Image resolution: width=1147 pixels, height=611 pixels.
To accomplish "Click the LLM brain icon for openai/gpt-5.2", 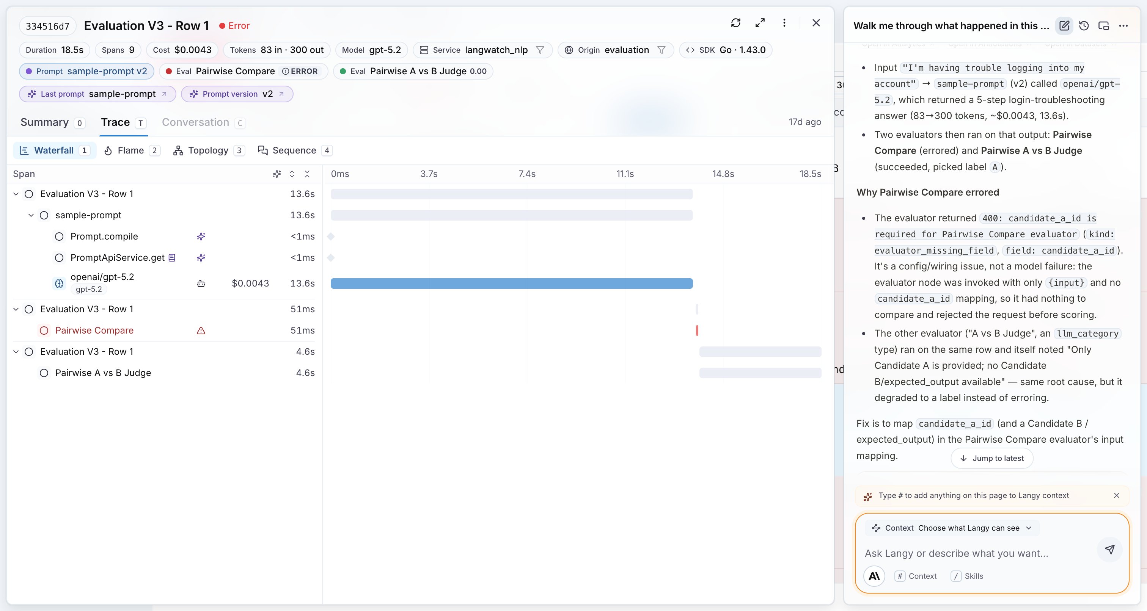I will 59,284.
